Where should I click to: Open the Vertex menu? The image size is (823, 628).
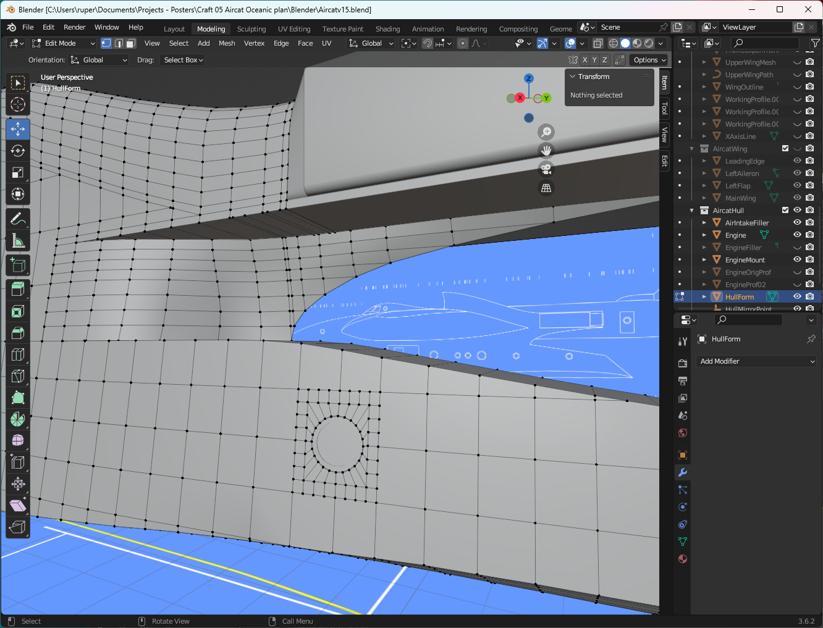(254, 43)
